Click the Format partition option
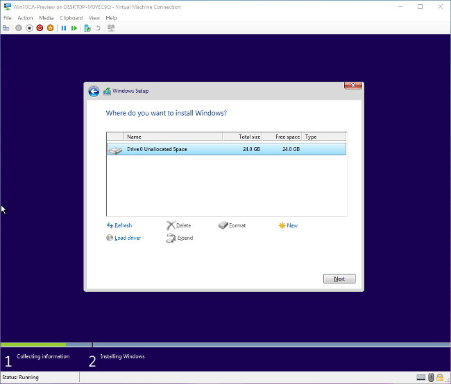 point(232,225)
